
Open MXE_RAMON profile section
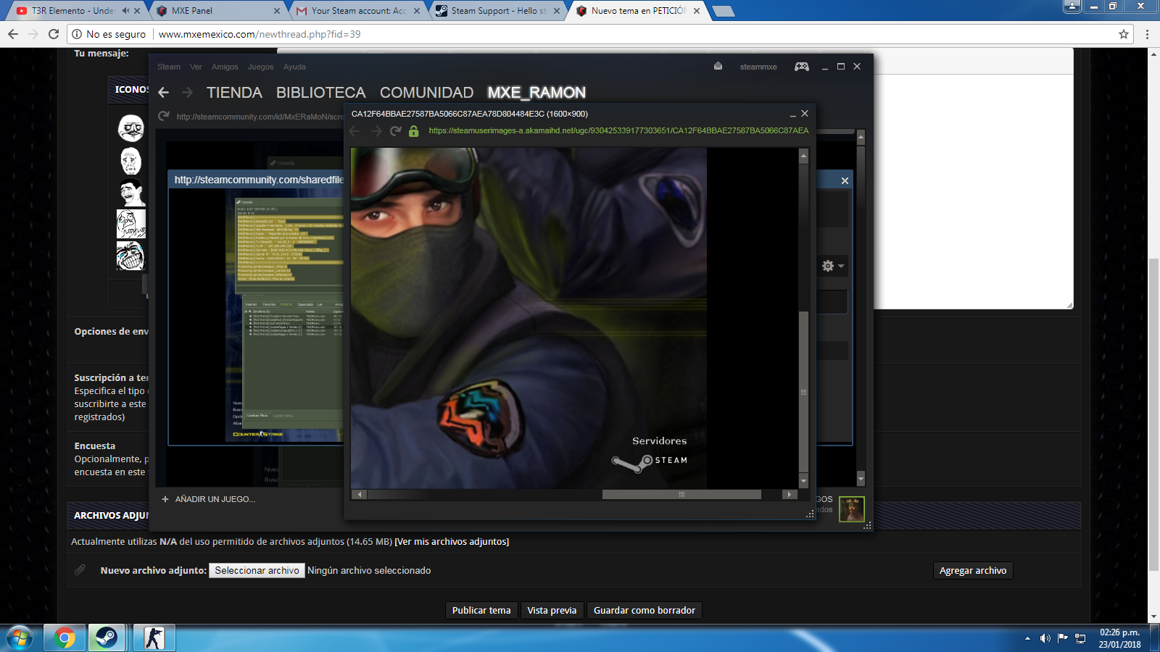coord(536,93)
